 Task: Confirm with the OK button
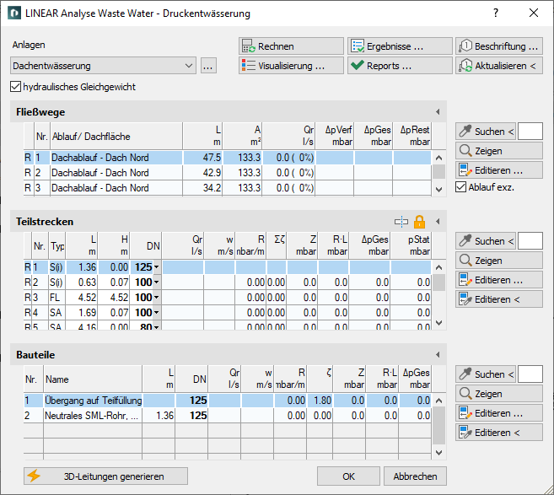(348, 476)
